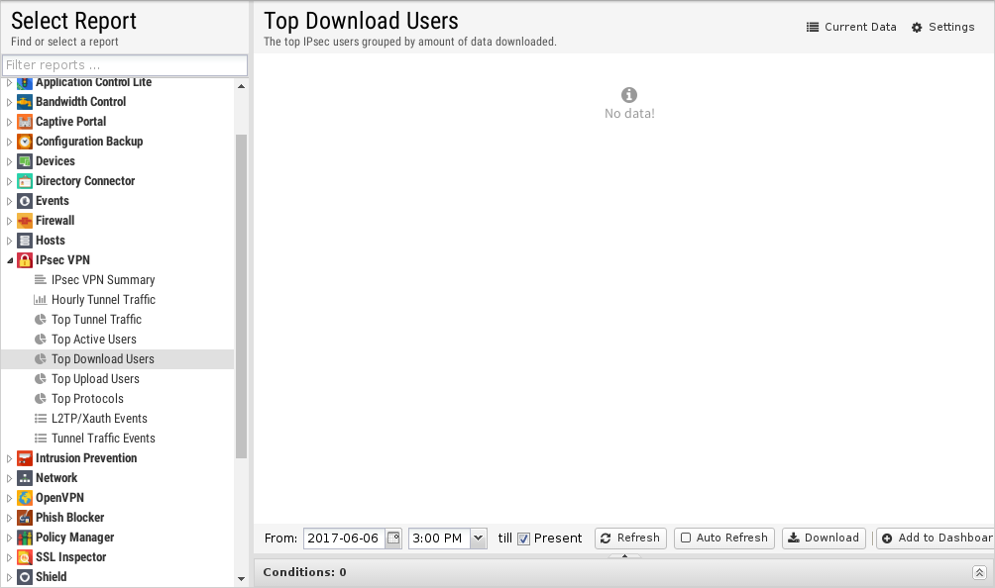The width and height of the screenshot is (995, 588).
Task: Click the Firewall category icon
Action: (x=25, y=221)
